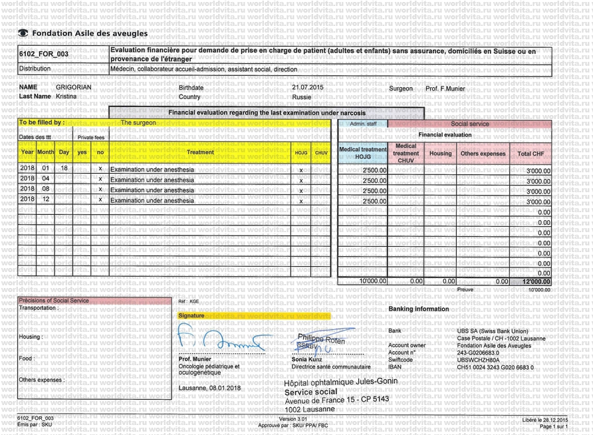The width and height of the screenshot is (593, 435).
Task: Click the yellow "To be filled by :" label
Action: point(42,122)
